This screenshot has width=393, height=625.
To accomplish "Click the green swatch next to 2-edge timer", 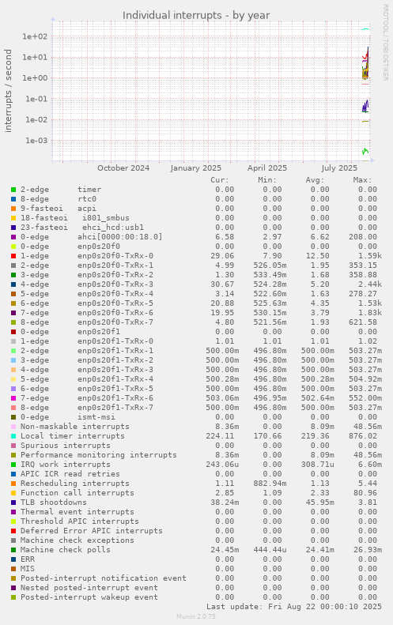I will point(13,190).
